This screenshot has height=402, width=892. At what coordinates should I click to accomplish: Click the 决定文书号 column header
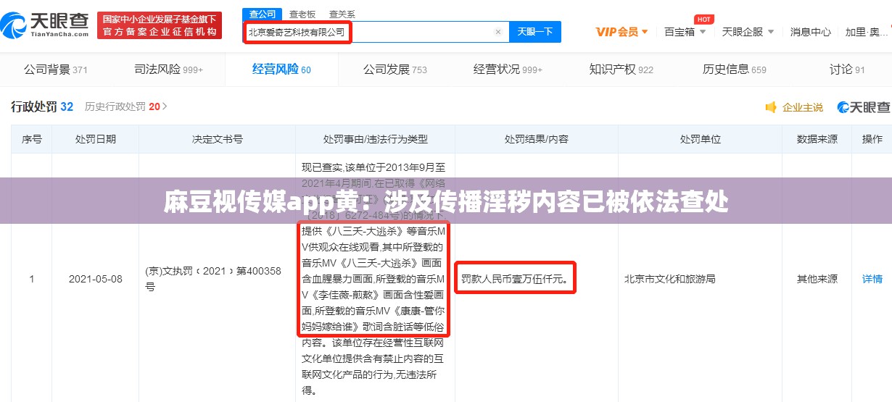[217, 139]
